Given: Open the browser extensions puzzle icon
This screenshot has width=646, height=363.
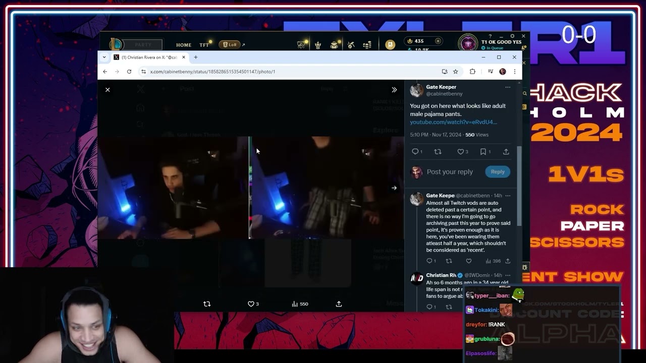Looking at the screenshot, I should point(472,72).
